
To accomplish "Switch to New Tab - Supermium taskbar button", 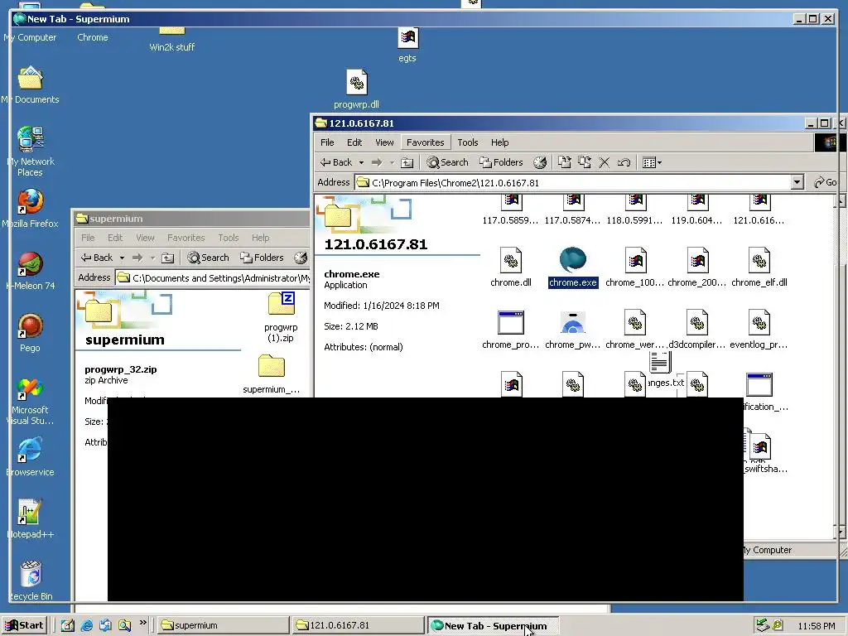I will [493, 625].
